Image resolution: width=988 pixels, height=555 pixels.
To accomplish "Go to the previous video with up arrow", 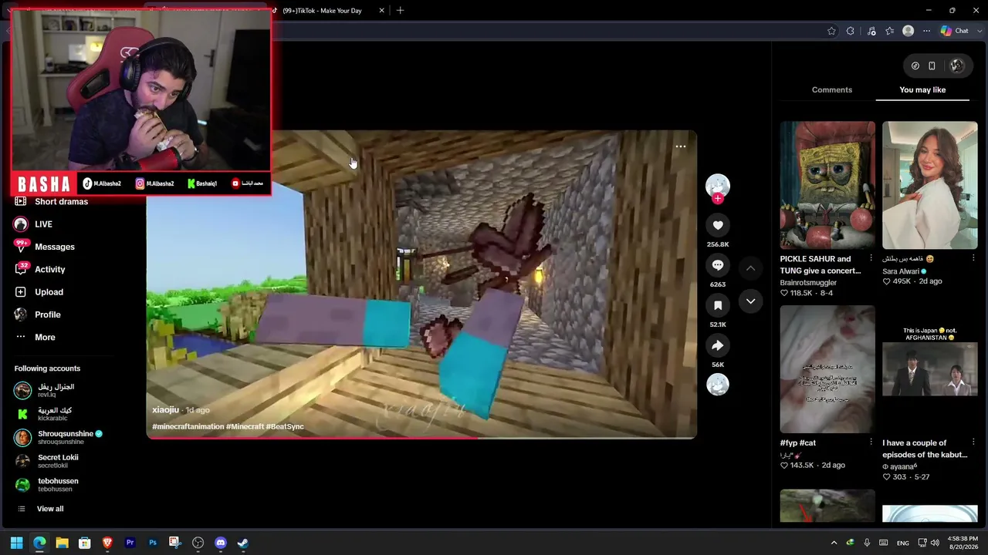I will (750, 267).
